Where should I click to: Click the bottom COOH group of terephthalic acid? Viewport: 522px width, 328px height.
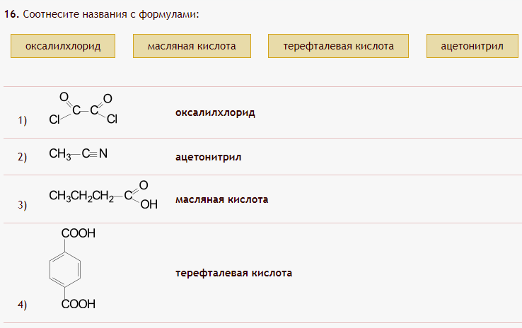[78, 305]
